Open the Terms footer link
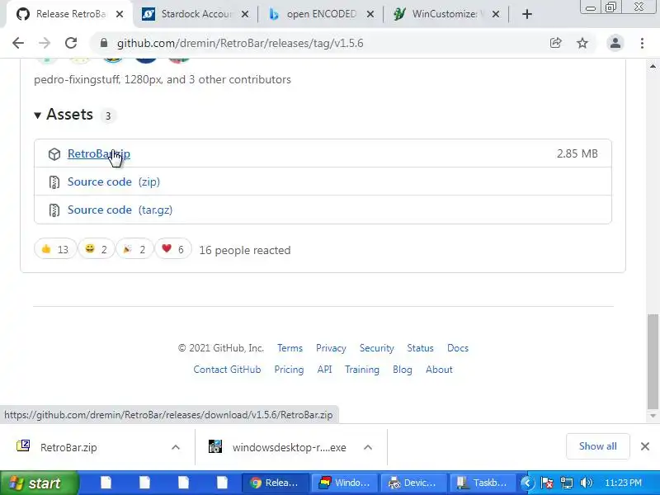 coord(290,348)
